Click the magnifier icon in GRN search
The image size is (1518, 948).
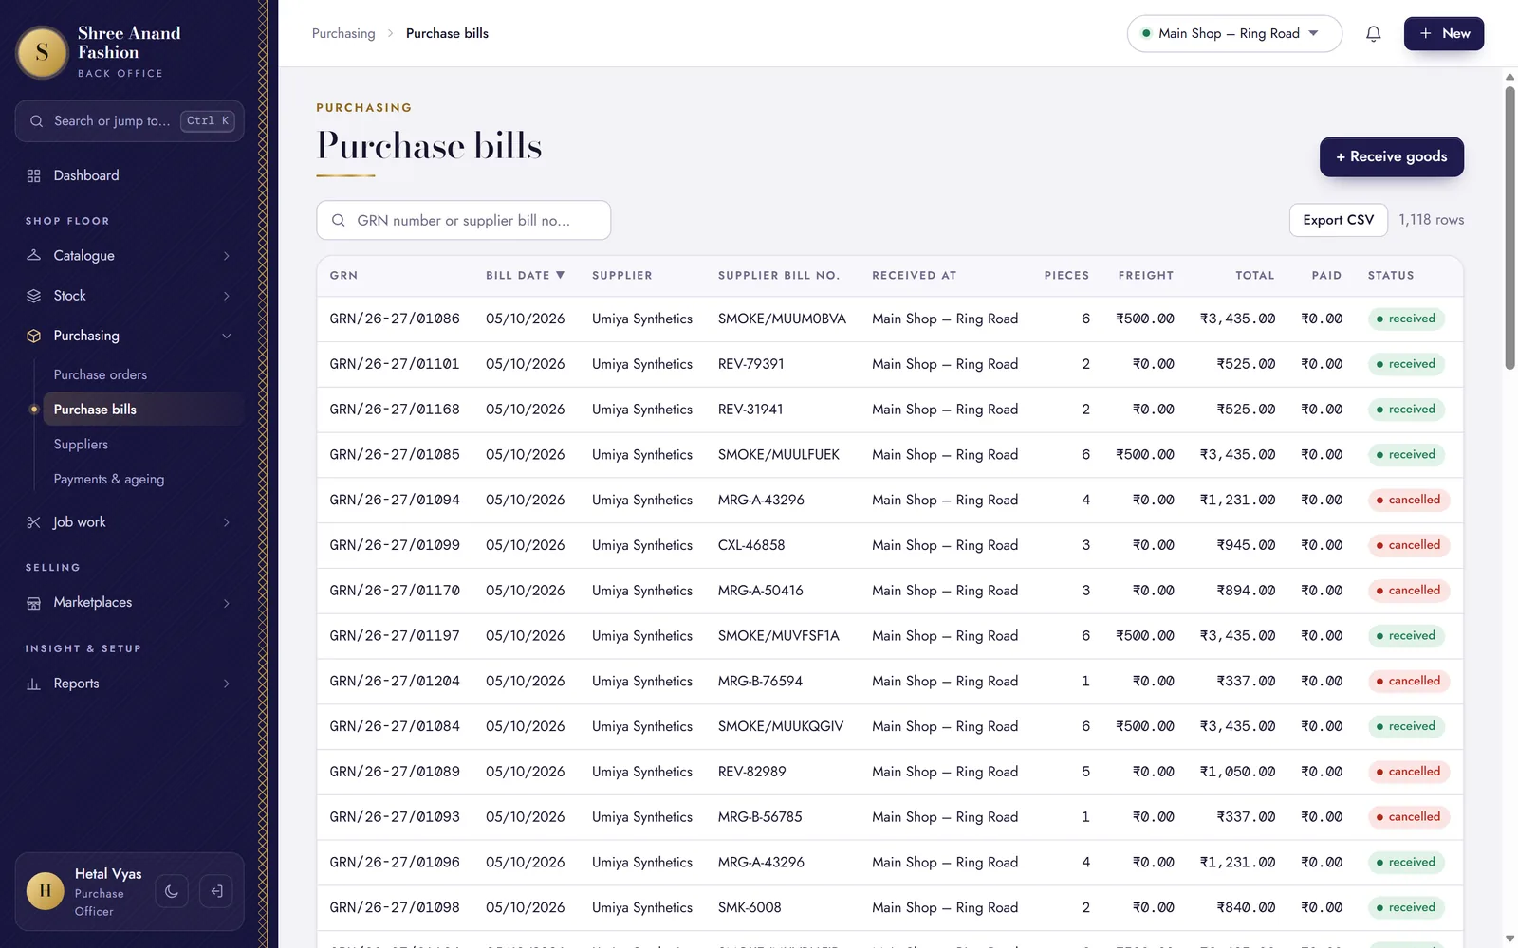point(338,221)
